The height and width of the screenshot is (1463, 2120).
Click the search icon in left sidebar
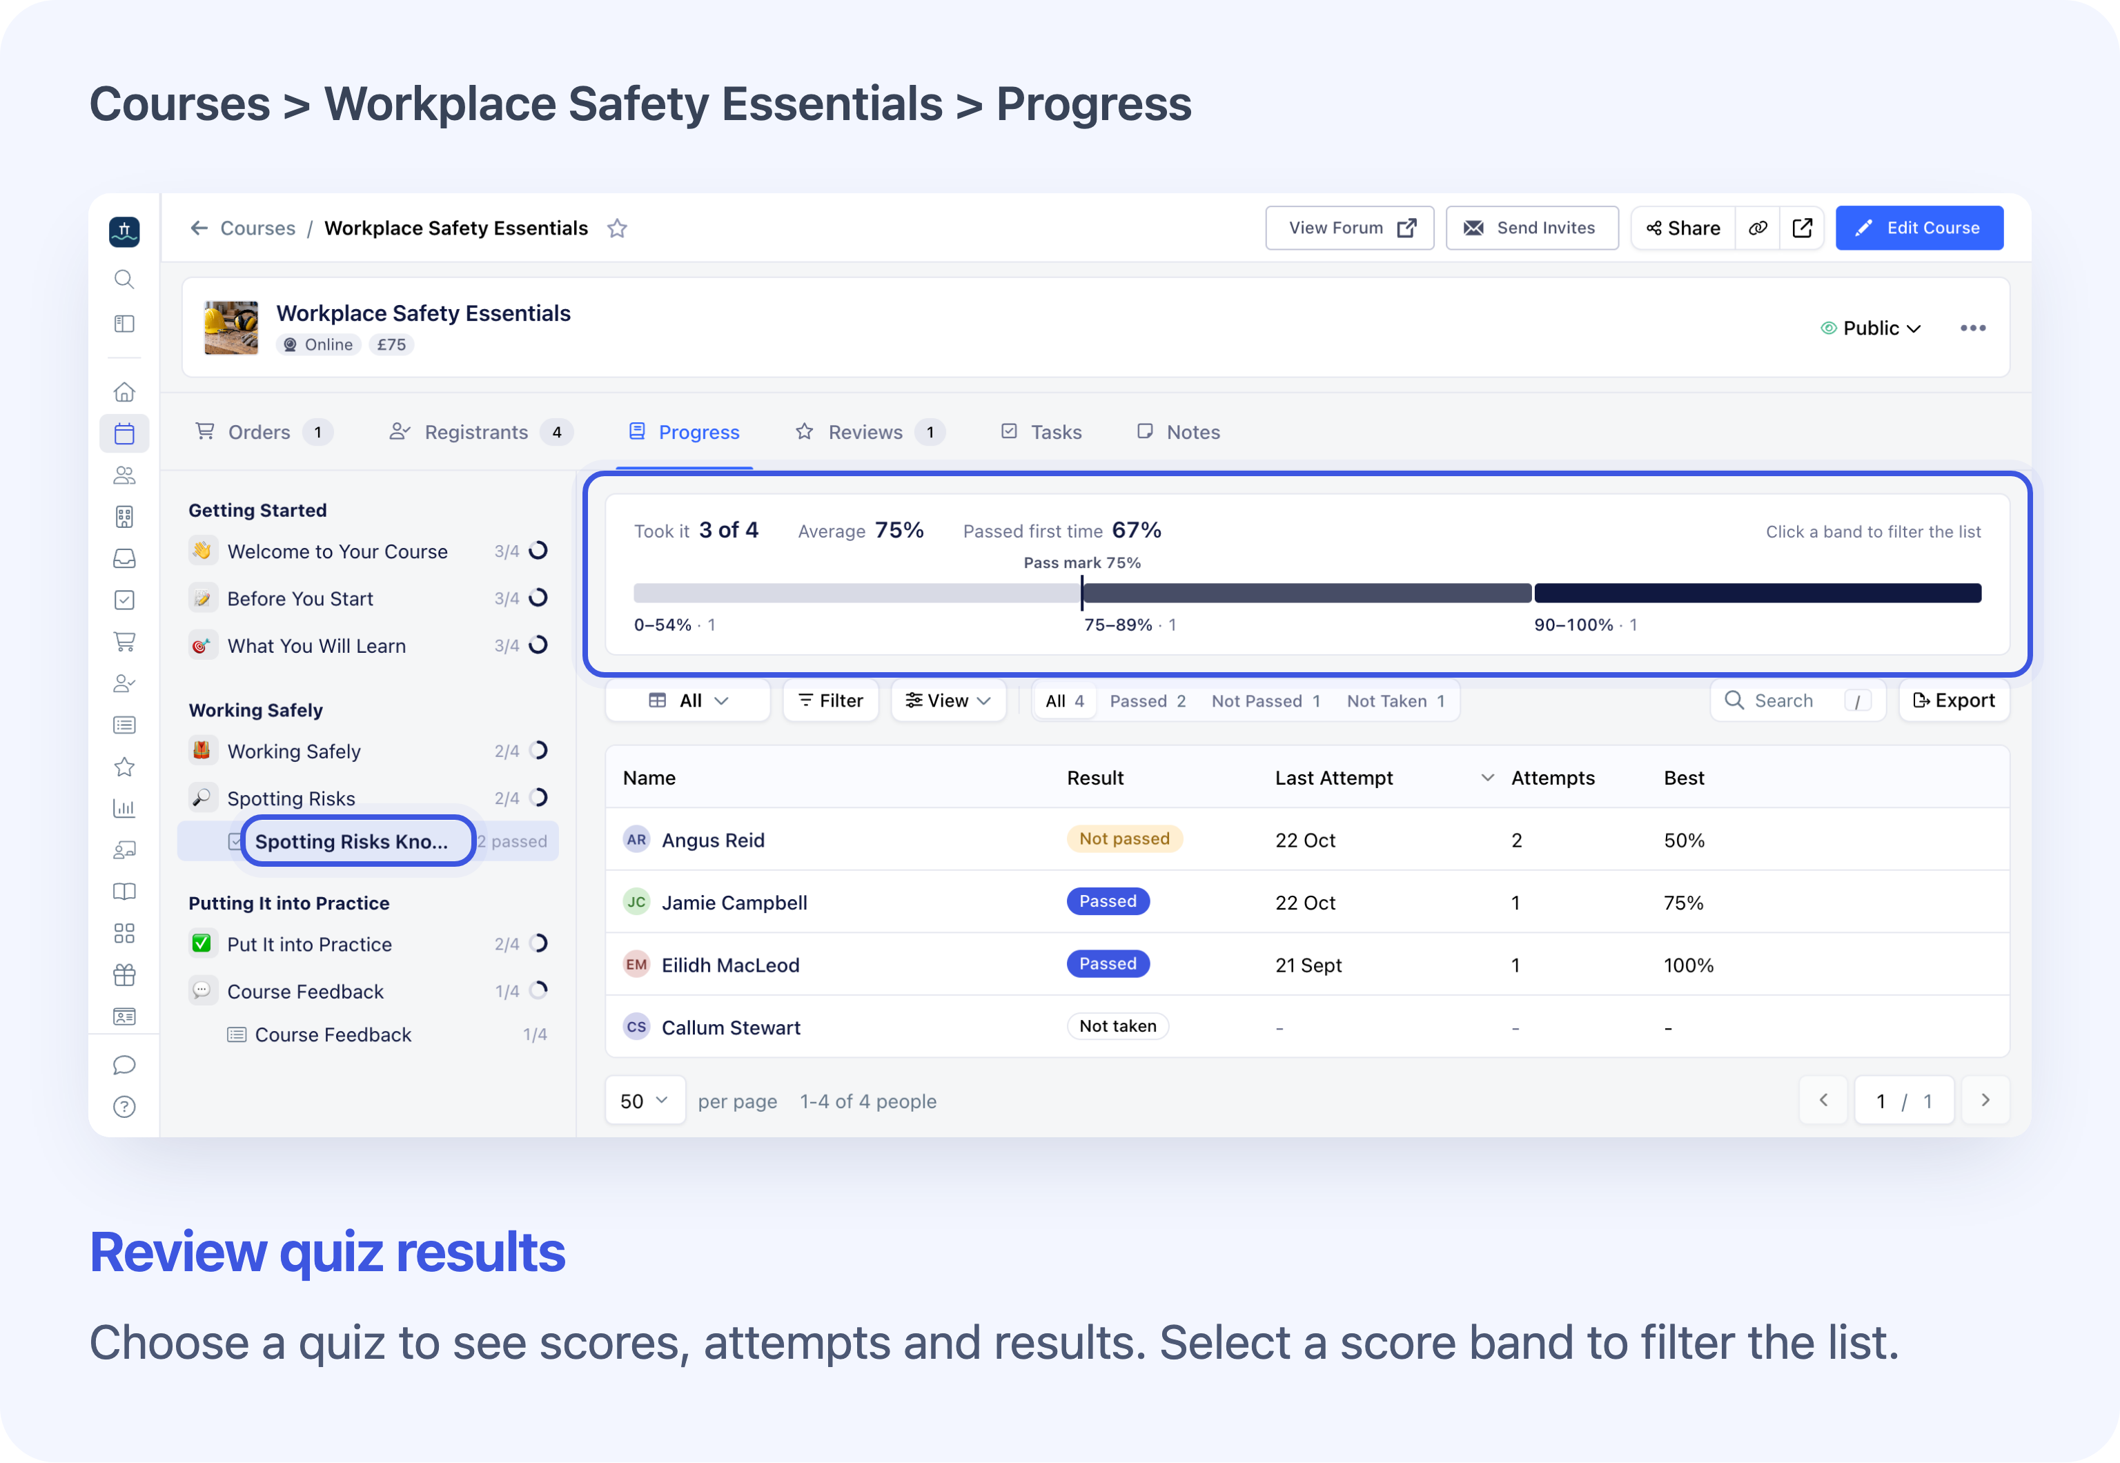click(x=124, y=279)
